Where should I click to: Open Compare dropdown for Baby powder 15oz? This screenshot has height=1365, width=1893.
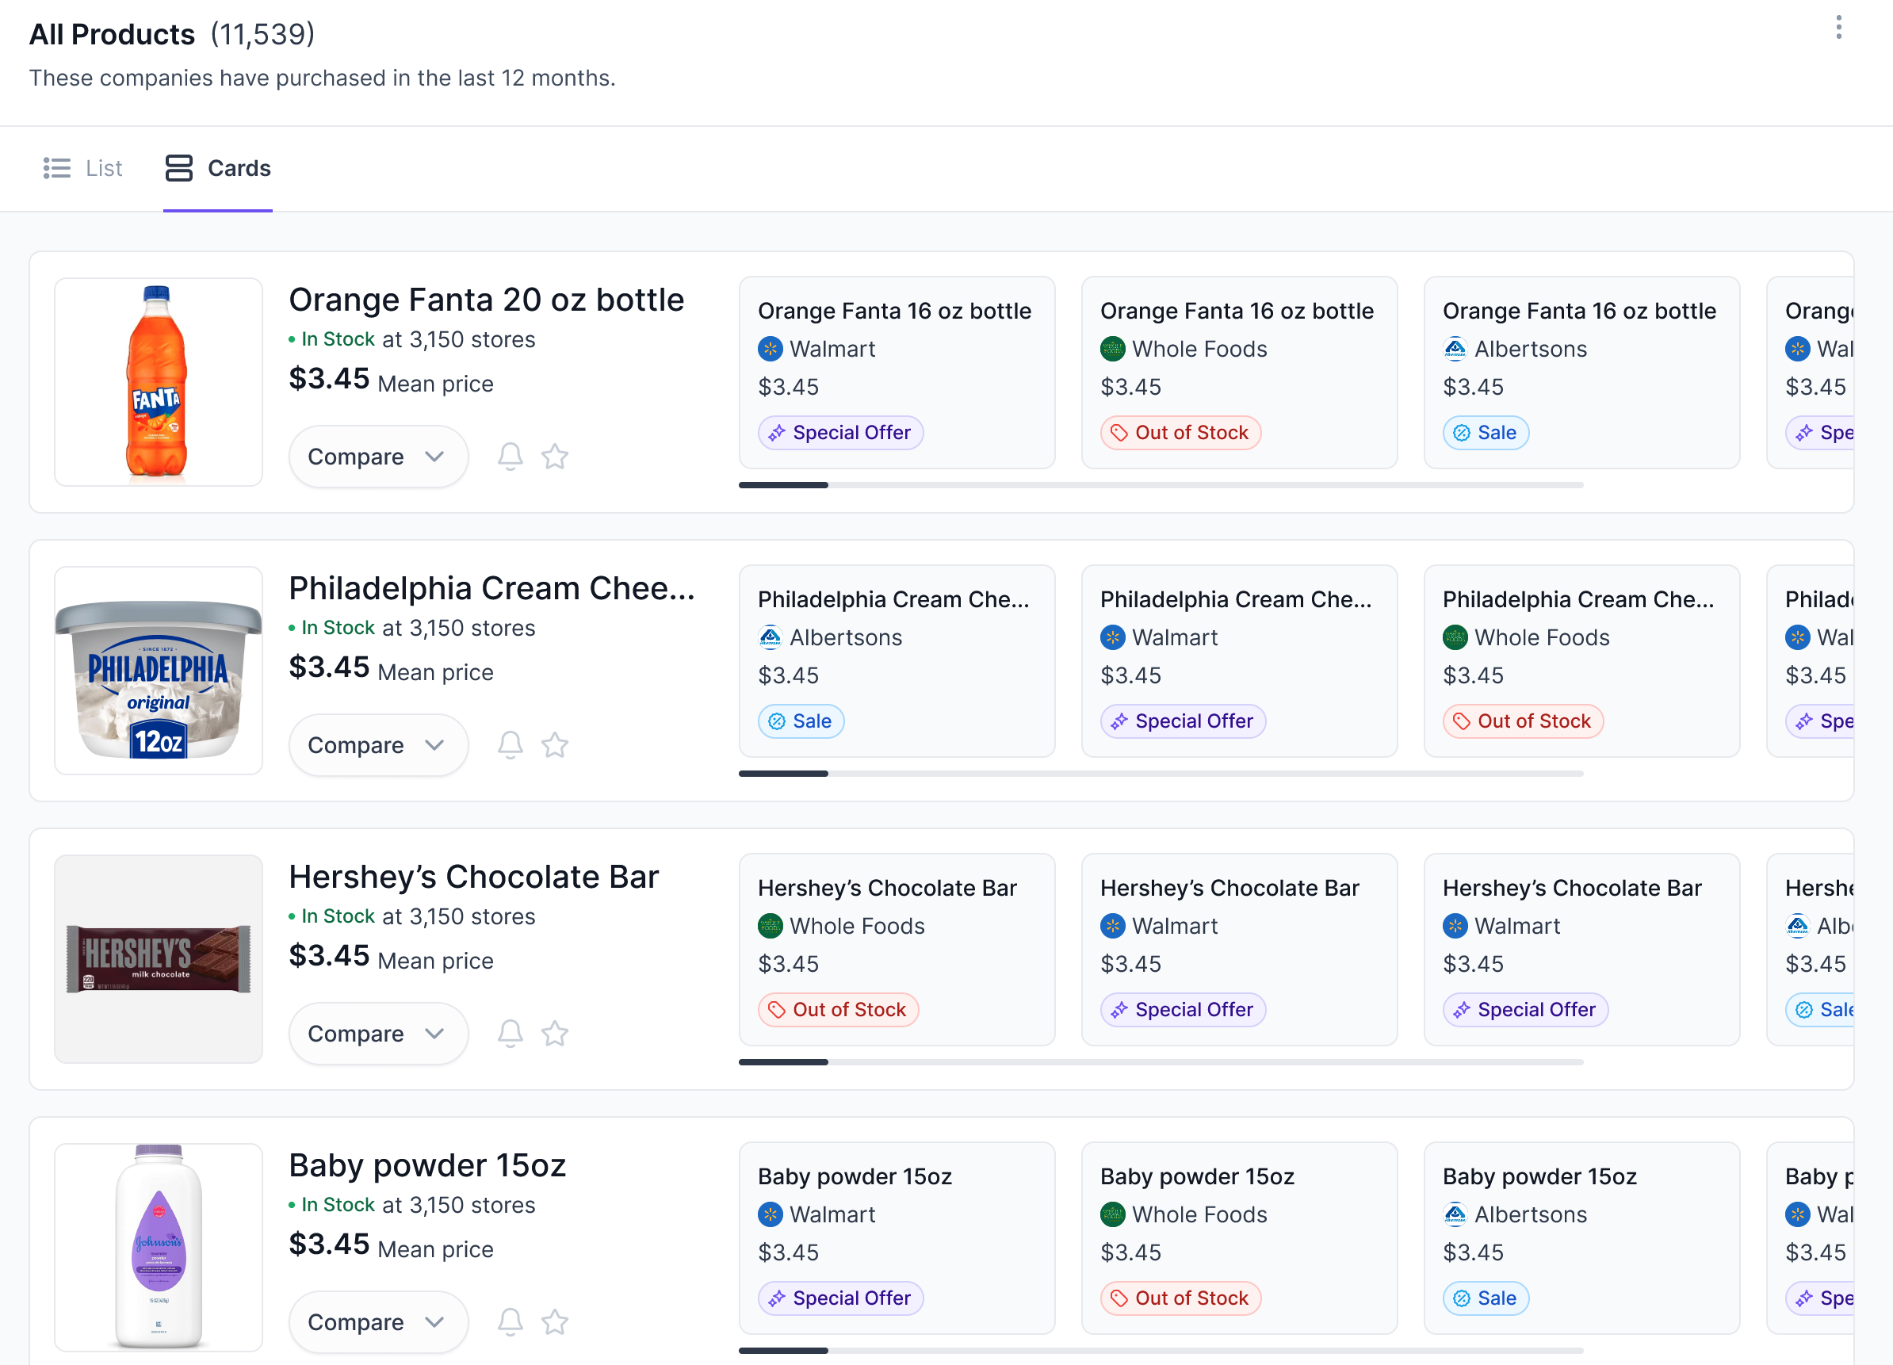pos(378,1321)
